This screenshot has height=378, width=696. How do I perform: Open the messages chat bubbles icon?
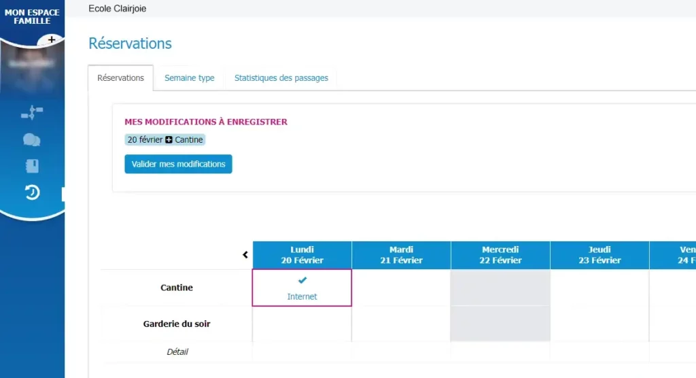31,140
